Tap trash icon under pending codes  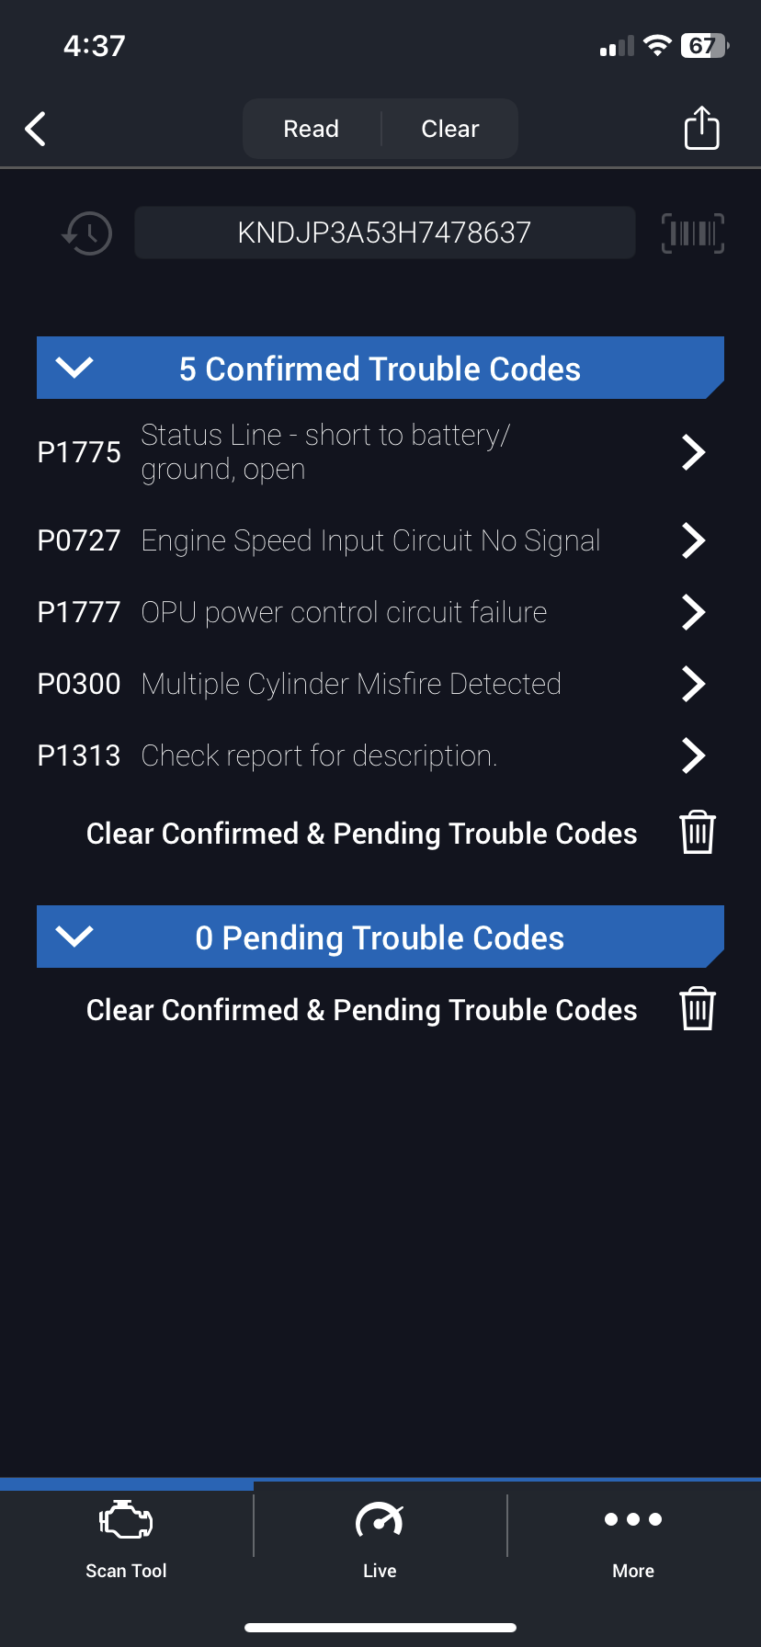point(698,1009)
